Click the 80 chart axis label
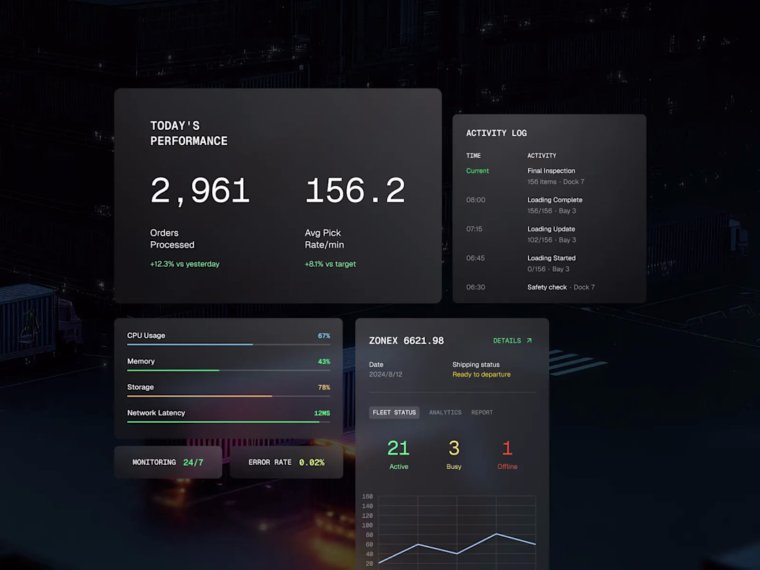Screen dimensions: 760x570 click(370, 535)
